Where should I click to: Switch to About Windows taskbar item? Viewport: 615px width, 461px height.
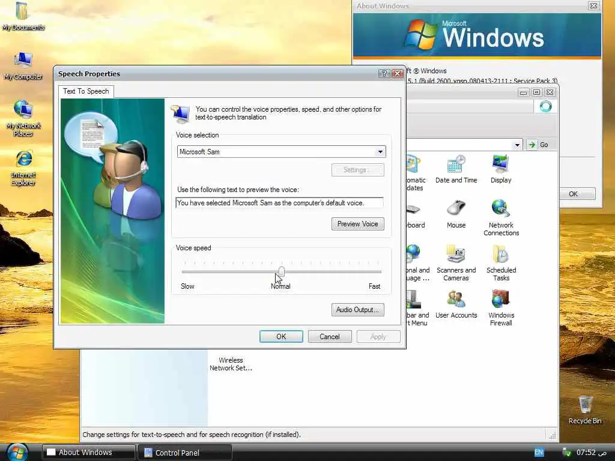tap(88, 453)
